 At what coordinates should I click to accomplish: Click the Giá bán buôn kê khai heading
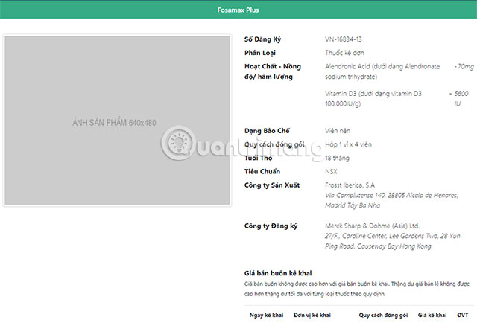[278, 273]
